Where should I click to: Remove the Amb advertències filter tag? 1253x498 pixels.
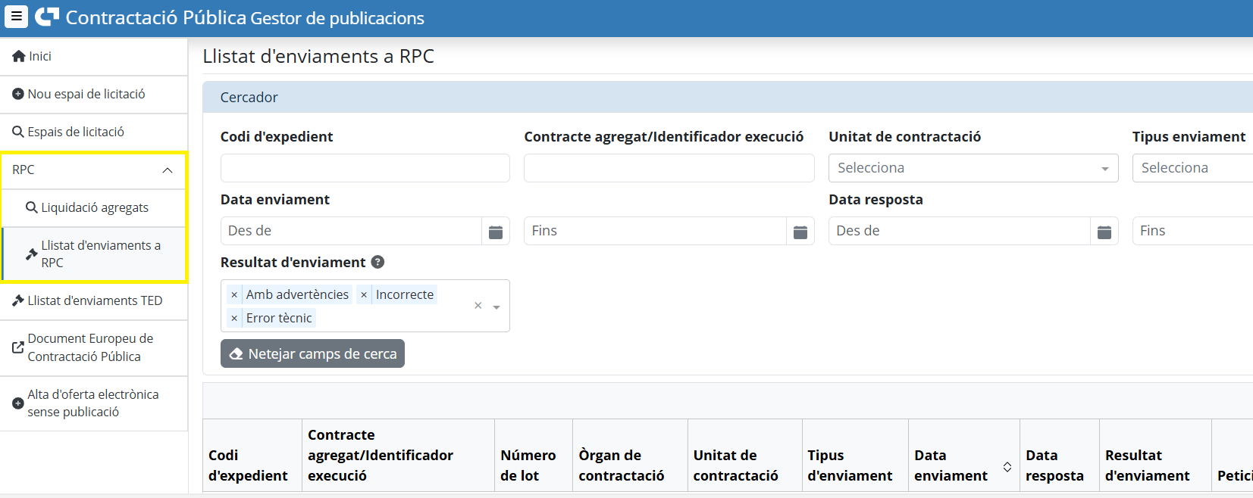coord(234,295)
